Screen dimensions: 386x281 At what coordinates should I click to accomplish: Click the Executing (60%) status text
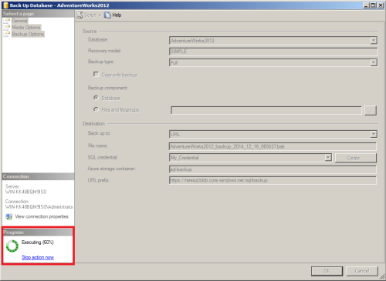[38, 243]
